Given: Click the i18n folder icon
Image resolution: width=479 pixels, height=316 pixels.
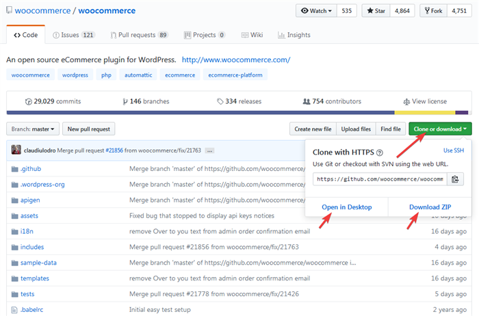Looking at the screenshot, I should point(14,232).
